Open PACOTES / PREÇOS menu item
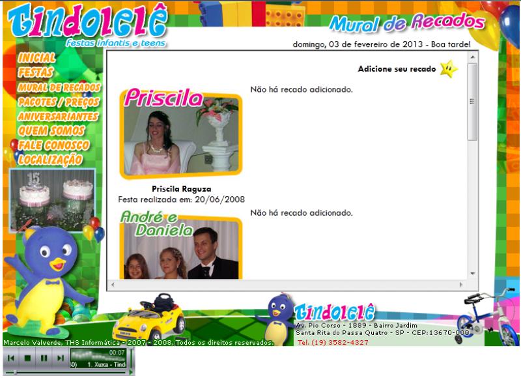The width and height of the screenshot is (521, 378). [x=59, y=102]
